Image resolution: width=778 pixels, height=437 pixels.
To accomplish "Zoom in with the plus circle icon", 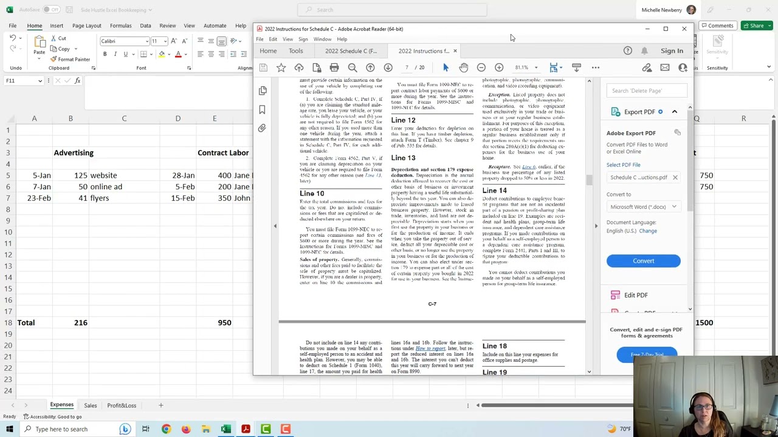I will click(499, 67).
